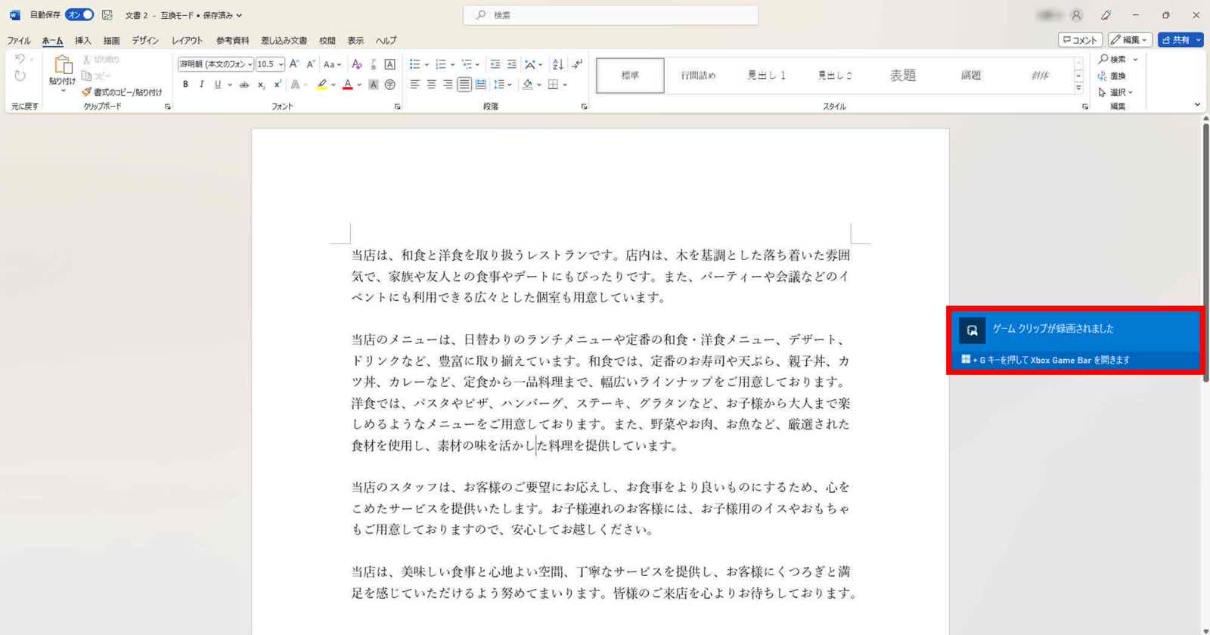Screen dimensions: 1210x635
Task: Expand the styles gallery more arrow
Action: click(x=1078, y=88)
